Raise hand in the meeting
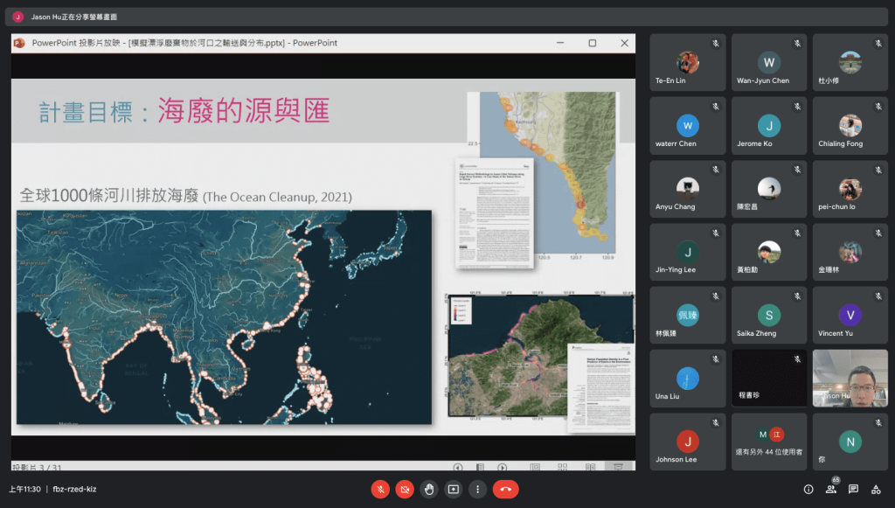Viewport: 895px width, 508px height. coord(428,489)
